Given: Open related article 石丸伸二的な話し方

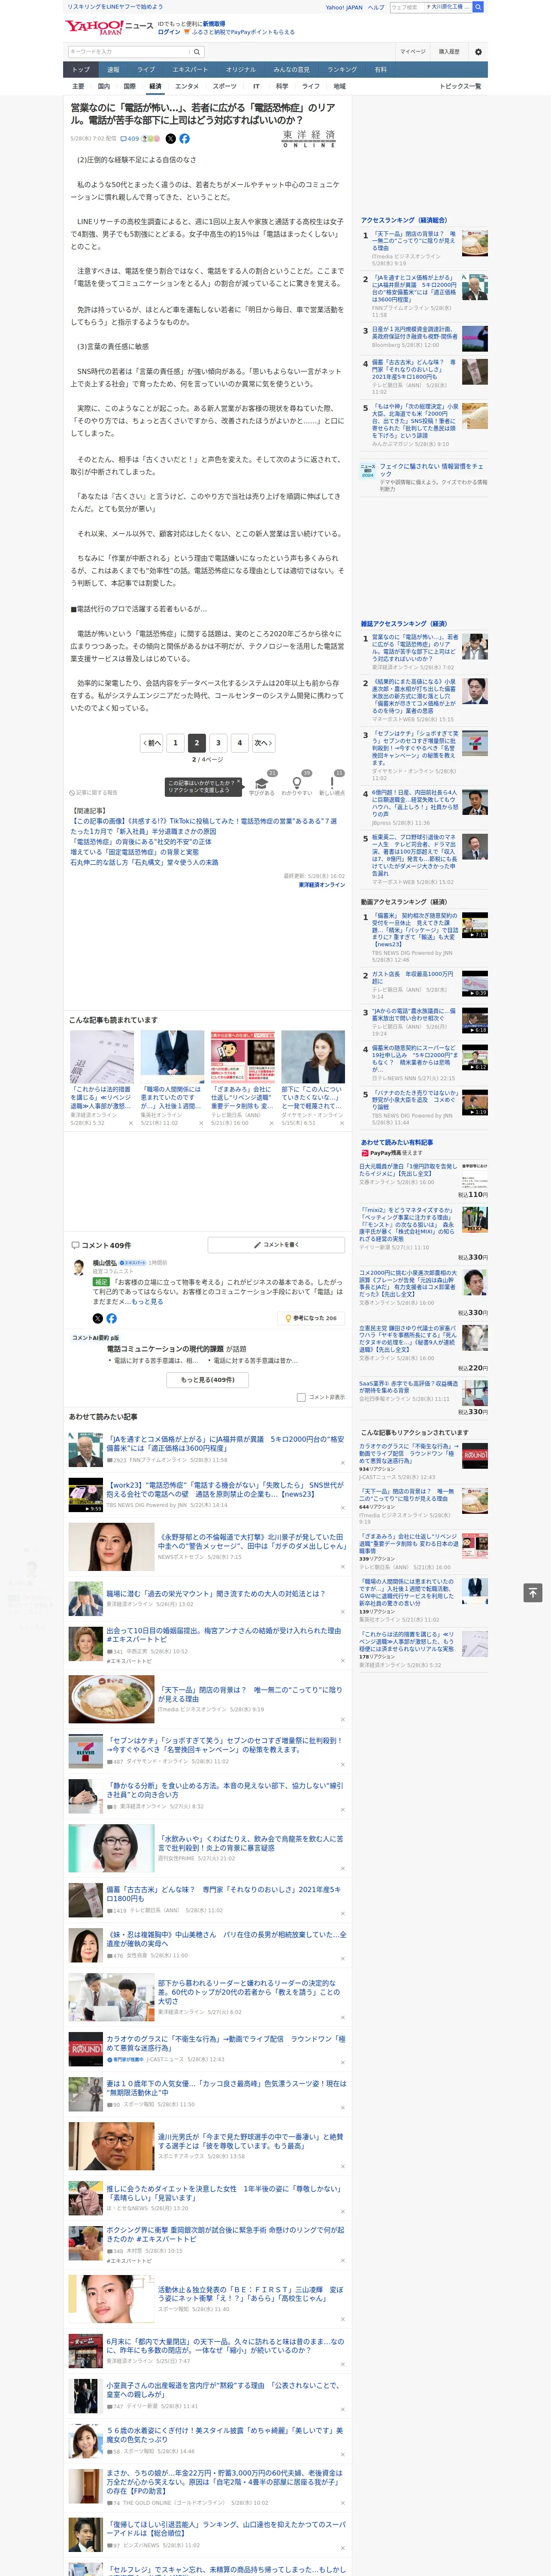Looking at the screenshot, I should pos(144,863).
